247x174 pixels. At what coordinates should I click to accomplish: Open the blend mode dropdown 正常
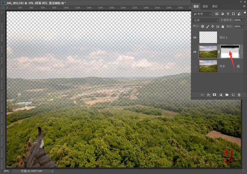(206, 20)
